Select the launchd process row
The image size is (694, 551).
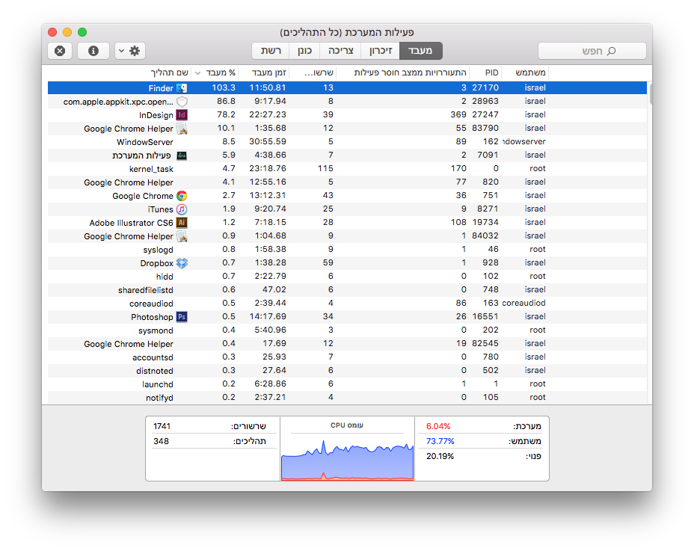(347, 384)
